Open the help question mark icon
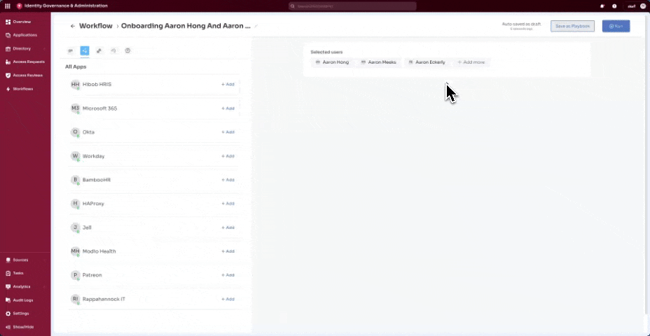This screenshot has width=650, height=336. click(614, 6)
